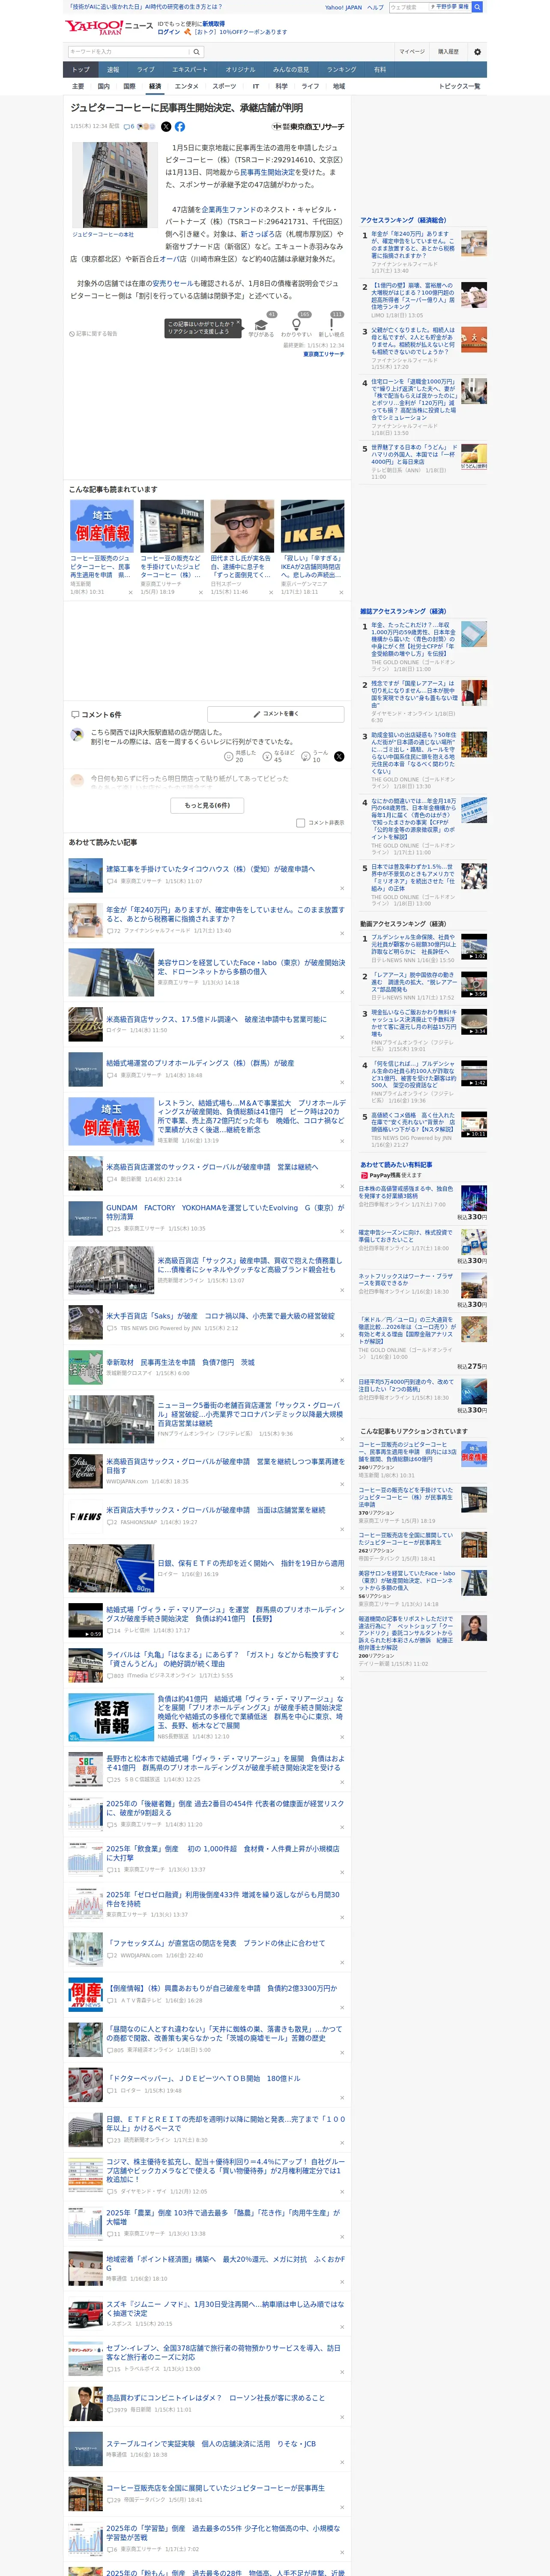The image size is (550, 2576).
Task: Click the keyword search magnifier button
Action: pyautogui.click(x=197, y=52)
